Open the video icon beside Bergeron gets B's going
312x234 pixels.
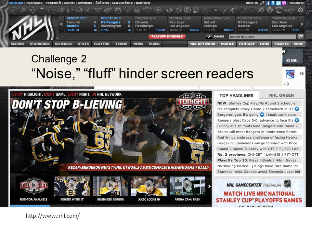(262, 114)
